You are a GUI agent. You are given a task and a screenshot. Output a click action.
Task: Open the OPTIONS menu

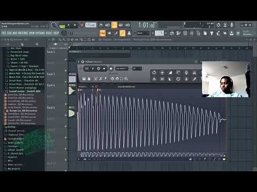pos(40,33)
